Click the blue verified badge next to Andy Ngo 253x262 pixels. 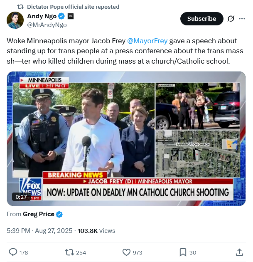click(61, 16)
